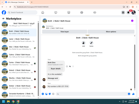Viewport: 139px width, 104px height.
Task: Click the conversation list scrollbar
Action: [x=38, y=59]
